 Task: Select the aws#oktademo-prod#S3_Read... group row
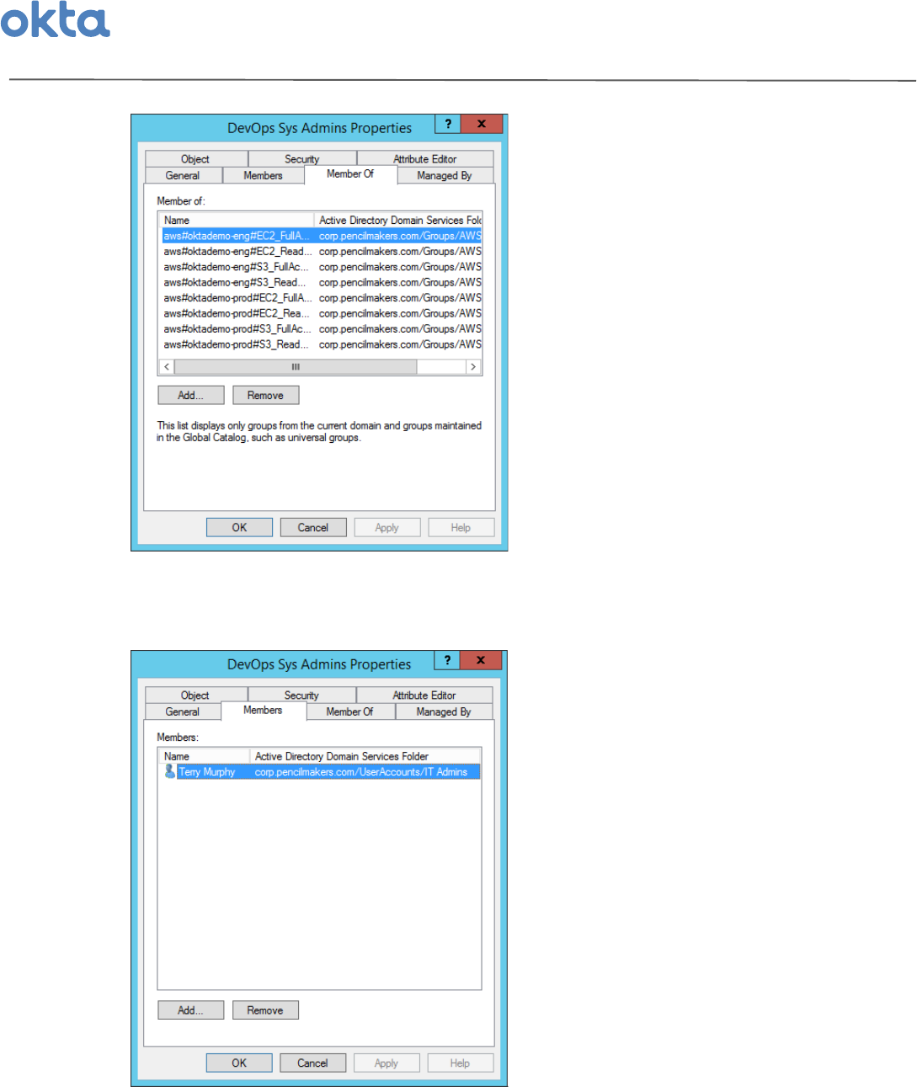(x=322, y=344)
